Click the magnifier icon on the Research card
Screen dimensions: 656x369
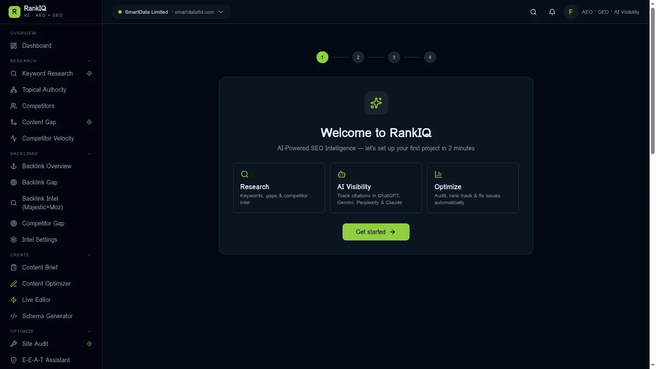[245, 174]
